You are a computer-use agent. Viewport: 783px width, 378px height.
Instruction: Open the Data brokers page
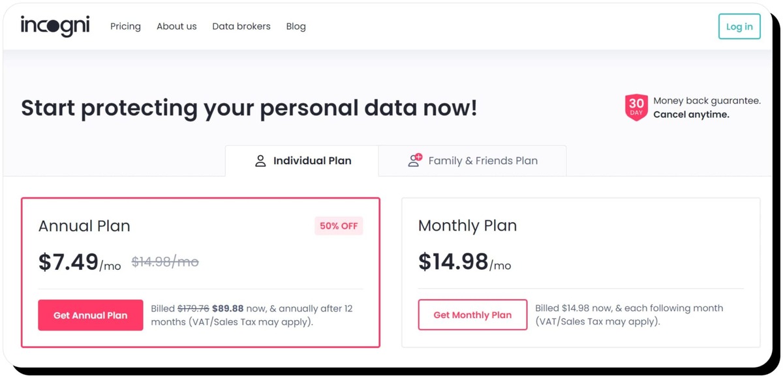(241, 27)
